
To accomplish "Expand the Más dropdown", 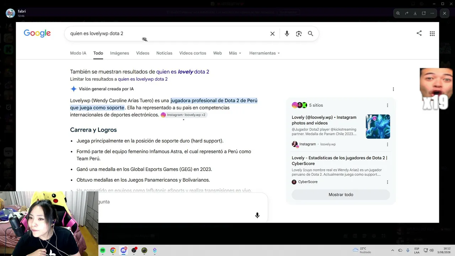I will click(x=235, y=53).
